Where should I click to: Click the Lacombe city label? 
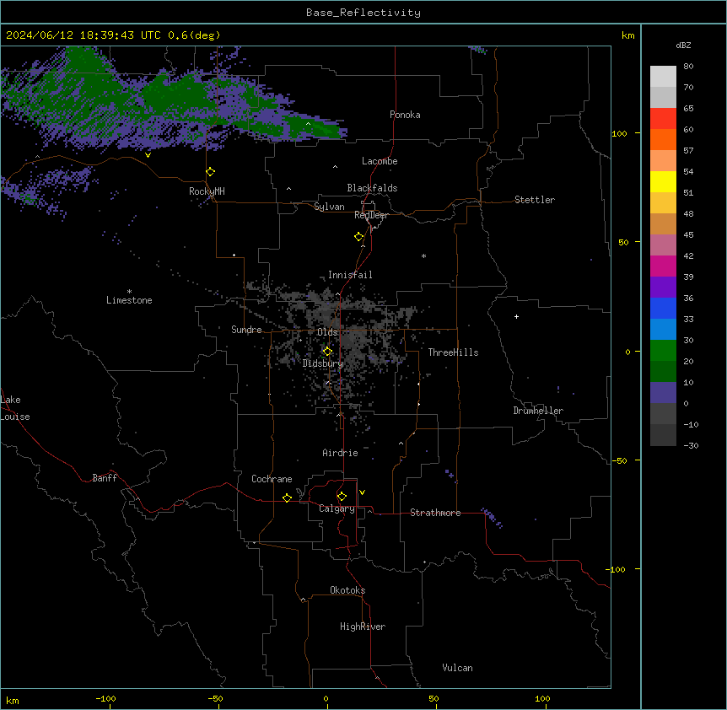[x=380, y=161]
